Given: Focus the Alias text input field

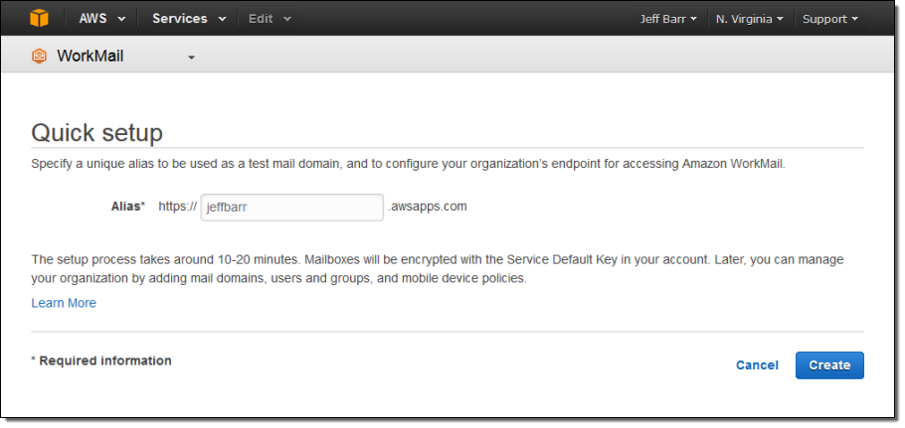Looking at the screenshot, I should click(291, 208).
